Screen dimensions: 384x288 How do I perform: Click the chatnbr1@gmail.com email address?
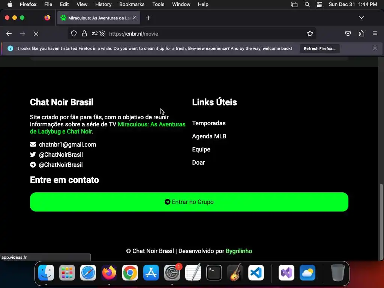click(67, 144)
